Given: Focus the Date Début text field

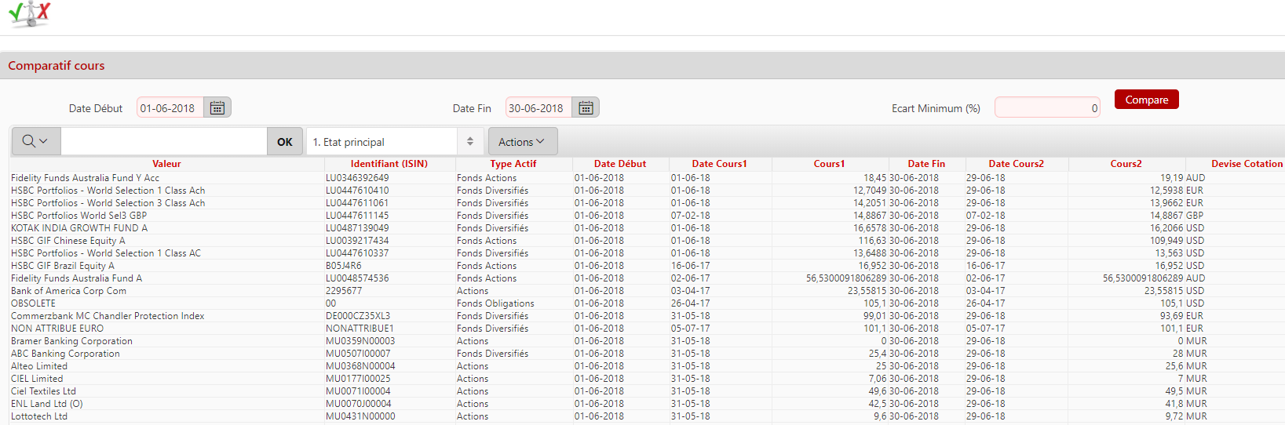Looking at the screenshot, I should click(x=170, y=108).
